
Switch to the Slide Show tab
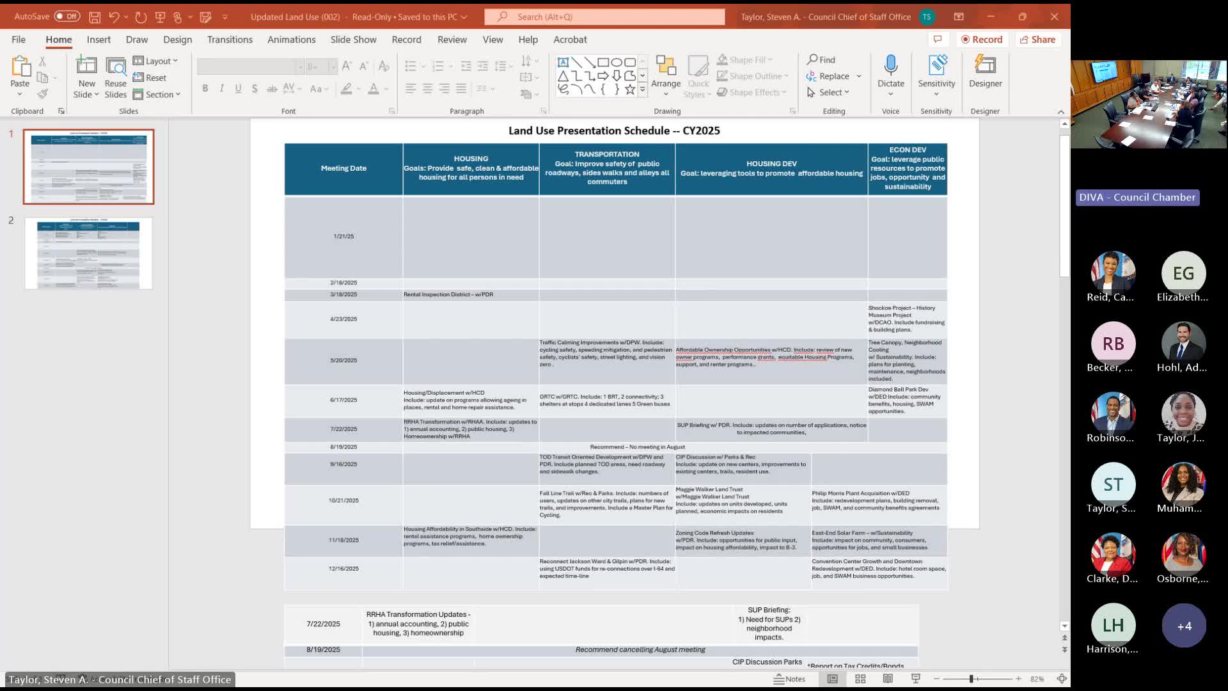pyautogui.click(x=353, y=40)
